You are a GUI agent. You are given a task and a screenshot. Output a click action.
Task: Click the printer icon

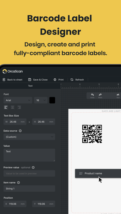[x=55, y=80]
